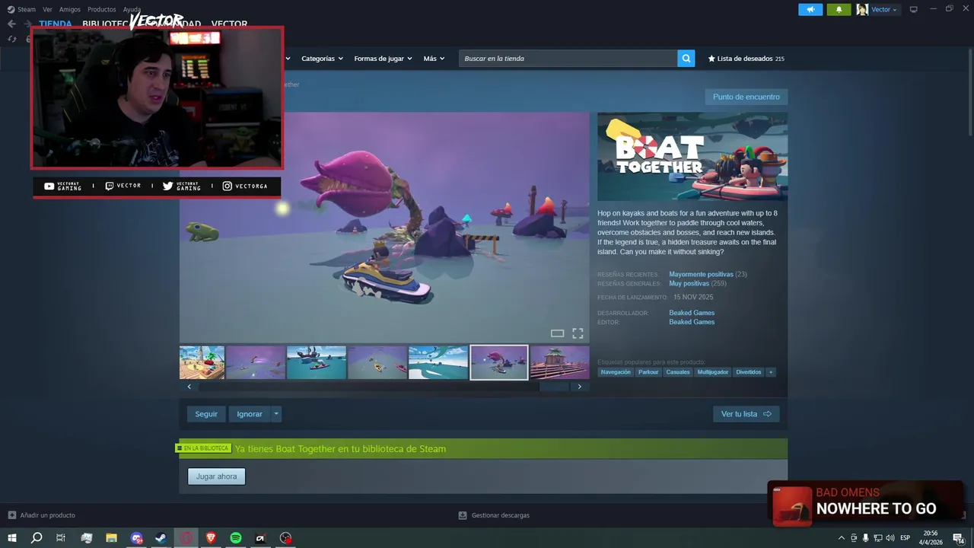974x548 pixels.
Task: Open Task View on the taskbar
Action: point(61,538)
